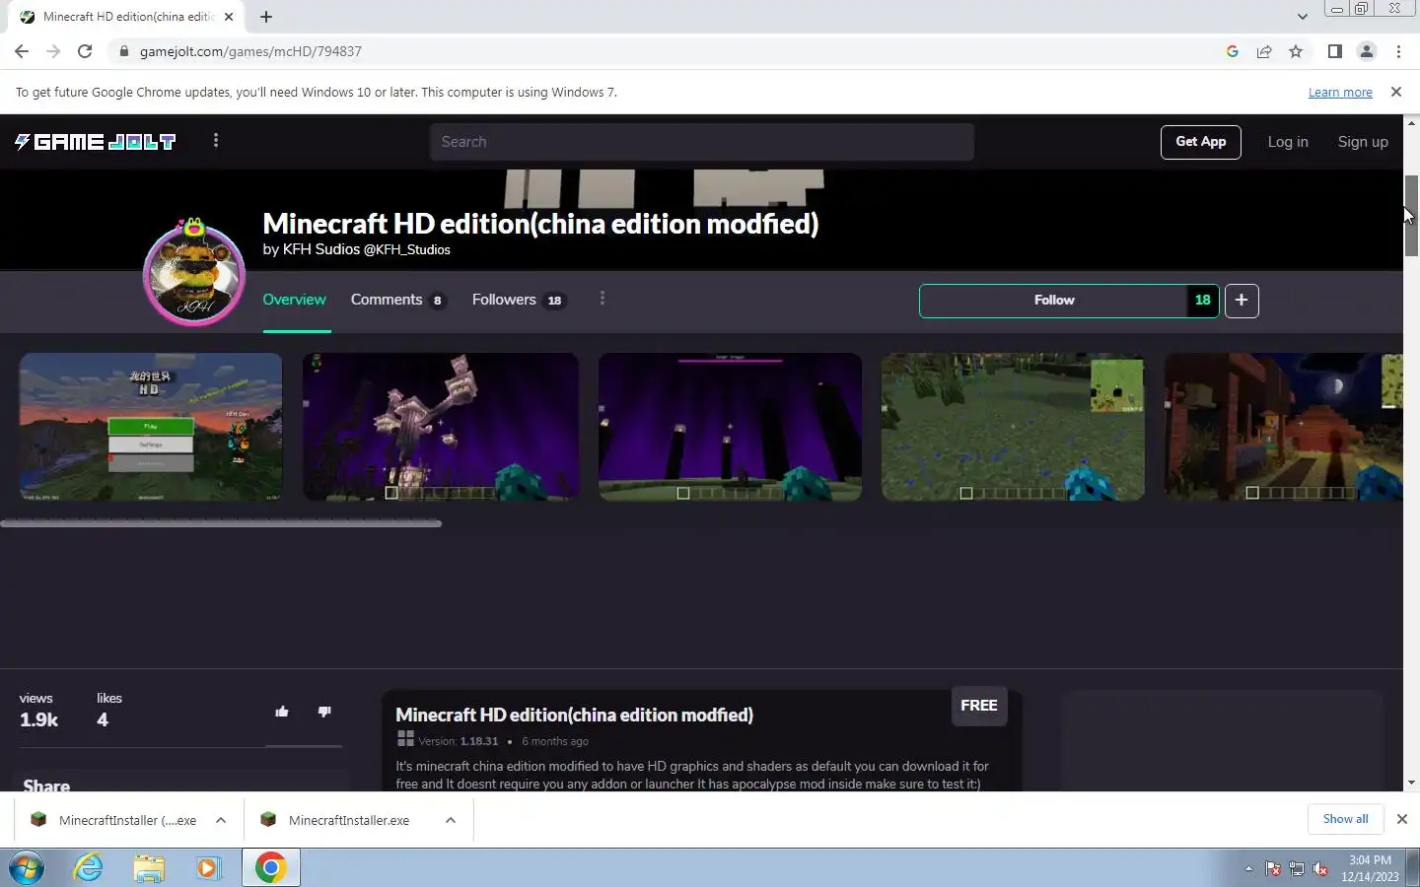Click the horizontal screenshot gallery scrollbar

click(221, 523)
